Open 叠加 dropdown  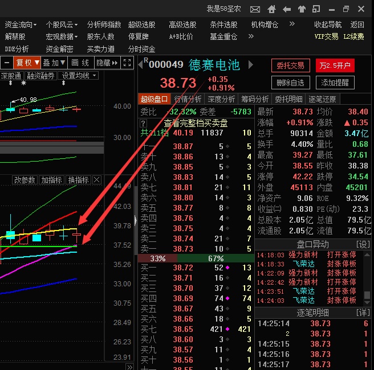click(x=54, y=63)
